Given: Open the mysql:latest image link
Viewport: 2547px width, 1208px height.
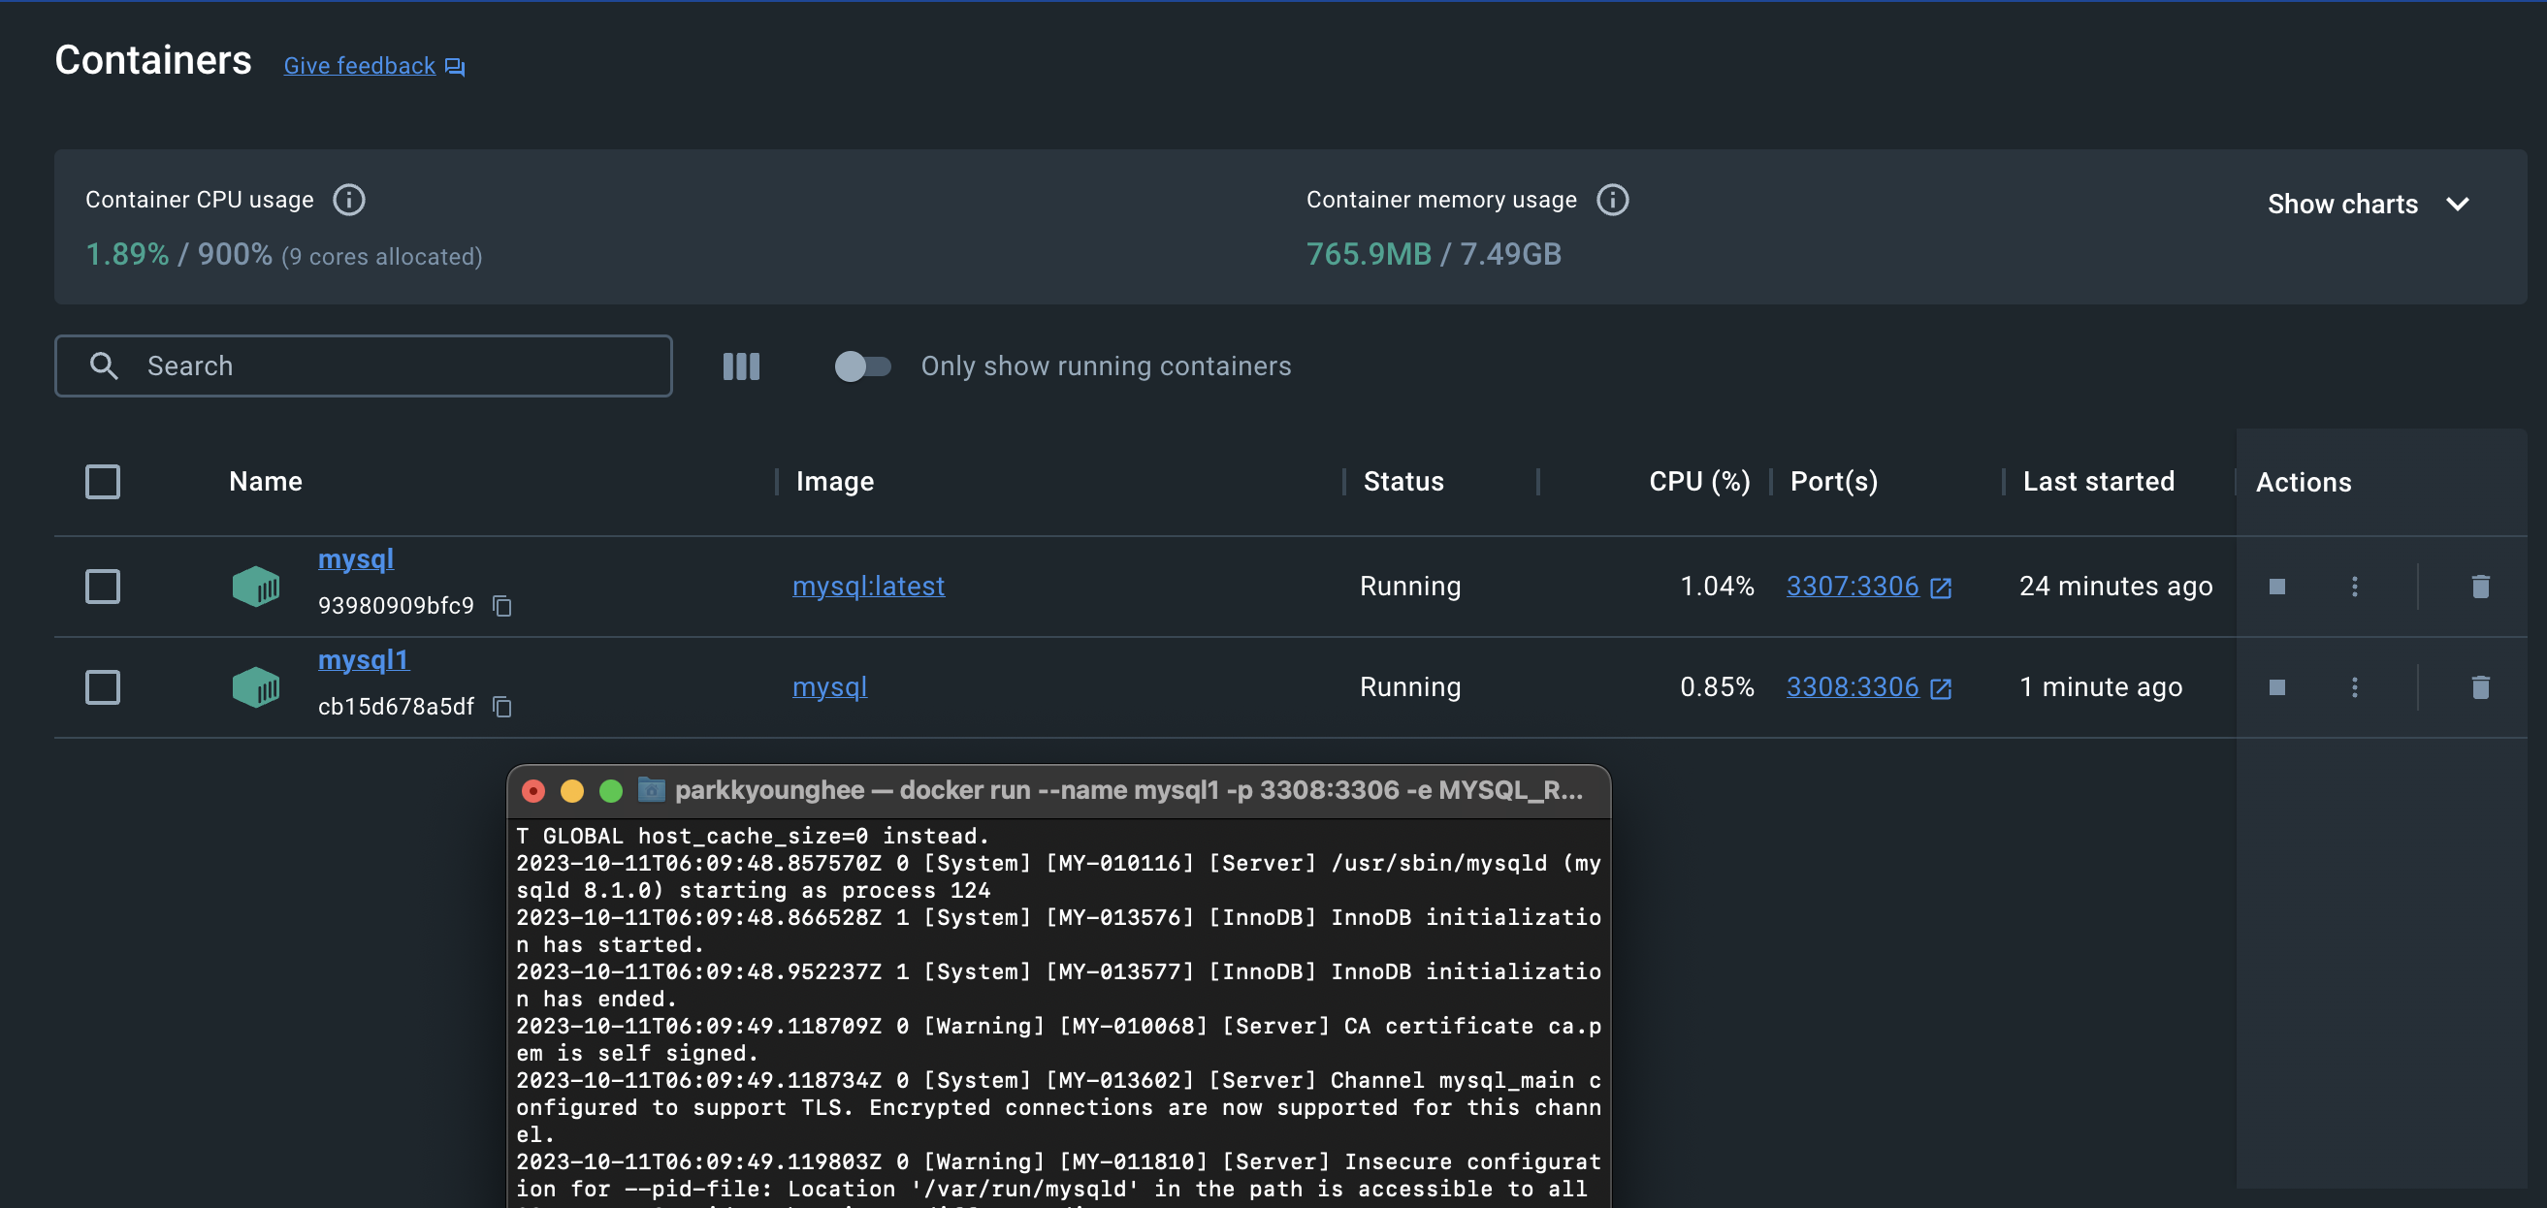Looking at the screenshot, I should 868,587.
